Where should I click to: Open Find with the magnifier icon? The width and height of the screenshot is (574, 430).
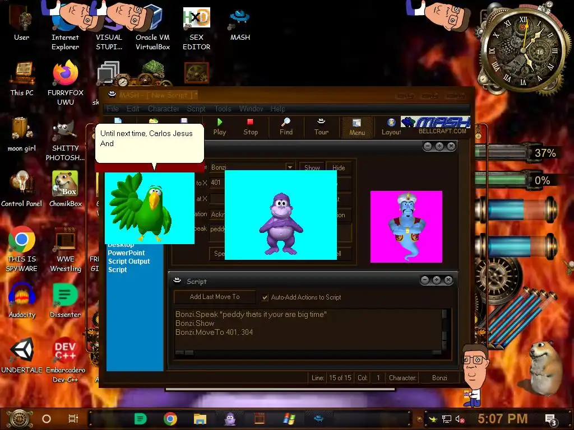(286, 127)
